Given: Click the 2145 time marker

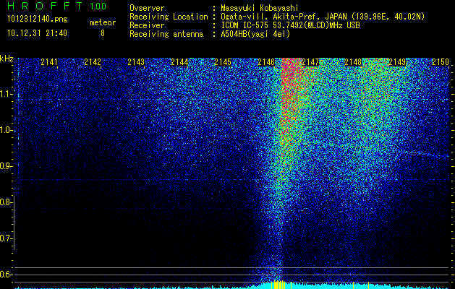Looking at the screenshot, I should pyautogui.click(x=223, y=62).
